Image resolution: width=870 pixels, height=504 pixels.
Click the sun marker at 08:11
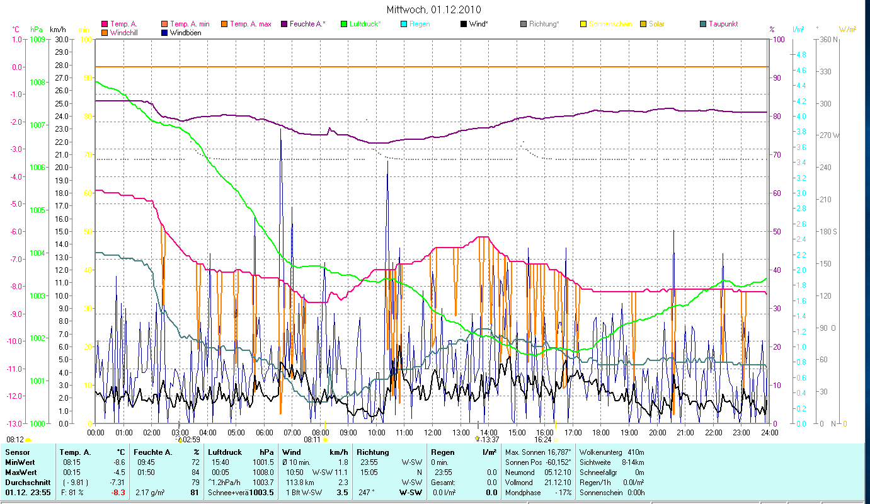point(325,440)
